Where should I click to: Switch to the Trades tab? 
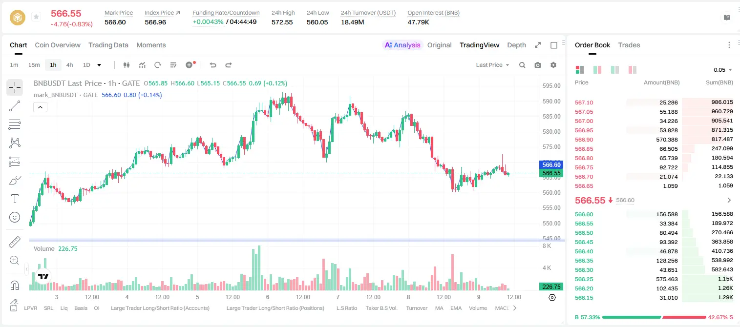point(629,45)
